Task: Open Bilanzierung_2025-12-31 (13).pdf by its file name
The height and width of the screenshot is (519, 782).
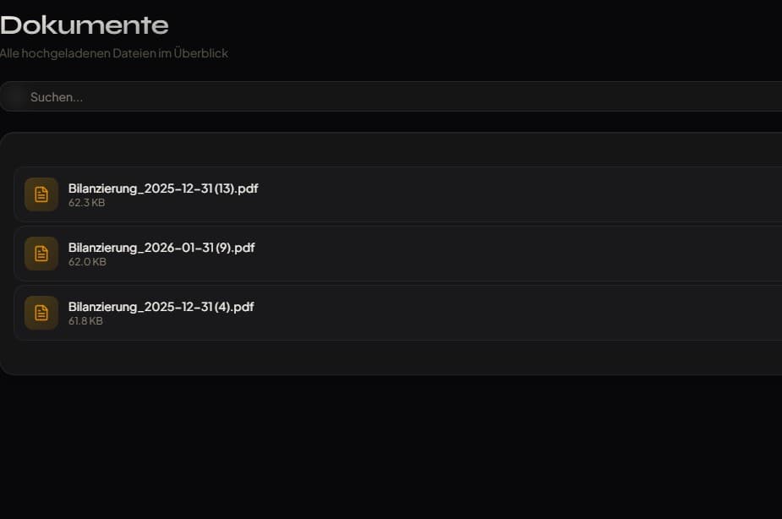Action: pyautogui.click(x=163, y=188)
